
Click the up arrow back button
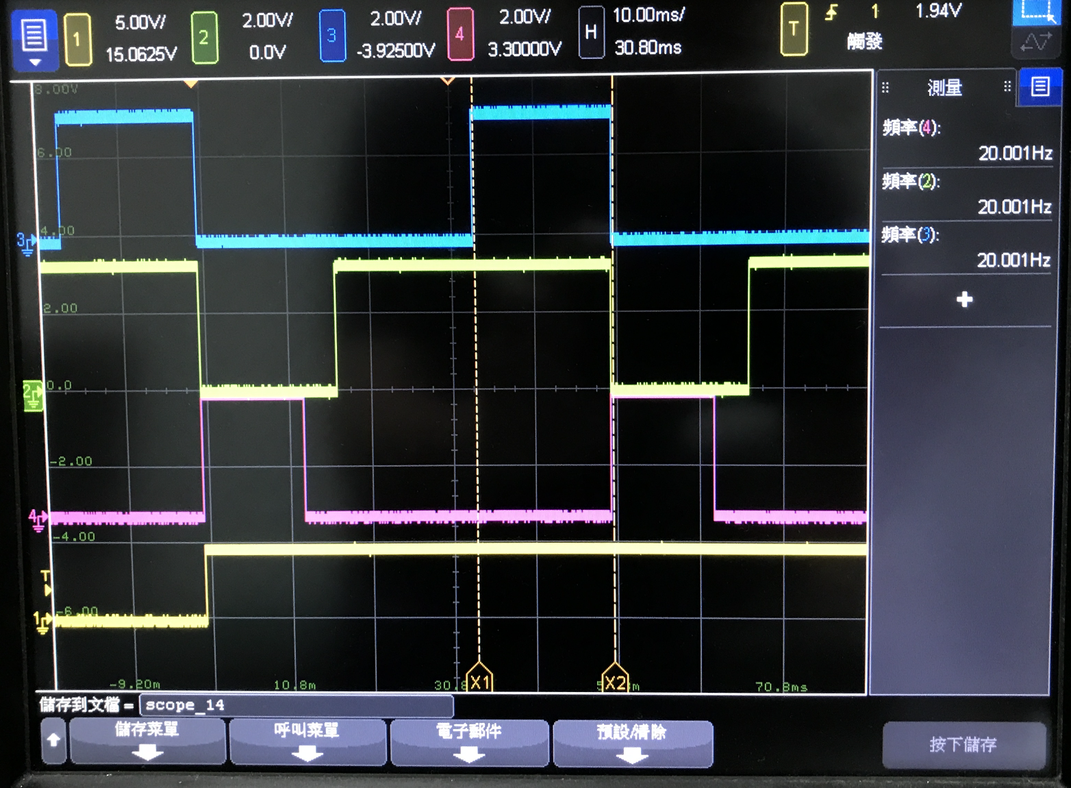(x=53, y=741)
